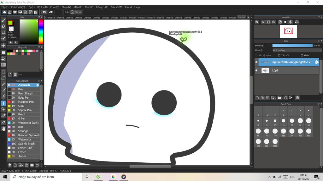Select the Move tool
The image size is (323, 181).
click(x=3, y=46)
